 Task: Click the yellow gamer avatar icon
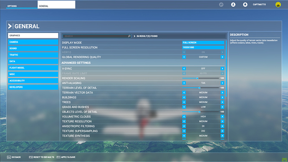(x=278, y=5)
